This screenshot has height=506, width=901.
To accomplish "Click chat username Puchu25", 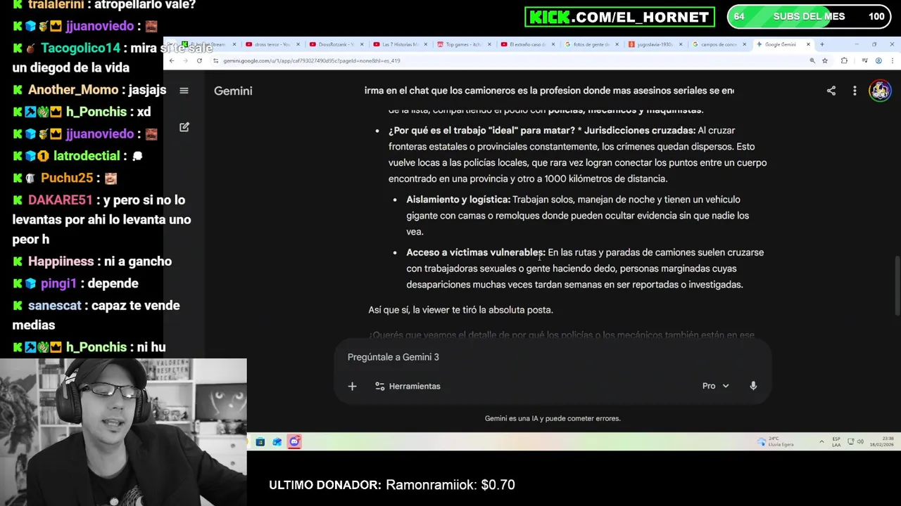I will click(67, 179).
